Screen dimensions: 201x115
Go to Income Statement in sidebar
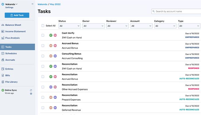15,31
